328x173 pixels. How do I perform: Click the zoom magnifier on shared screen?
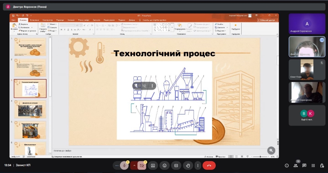click(x=271, y=150)
